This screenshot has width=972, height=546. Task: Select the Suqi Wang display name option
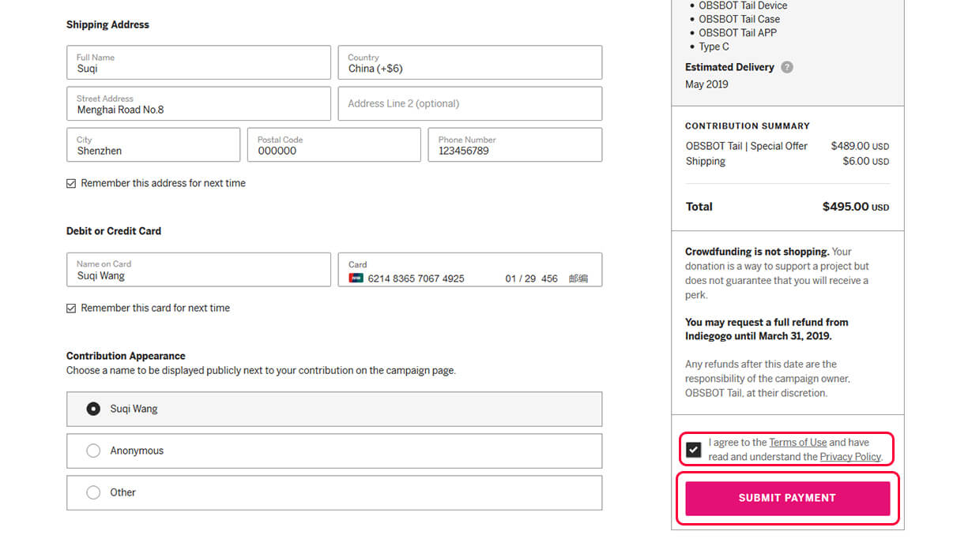pos(93,409)
